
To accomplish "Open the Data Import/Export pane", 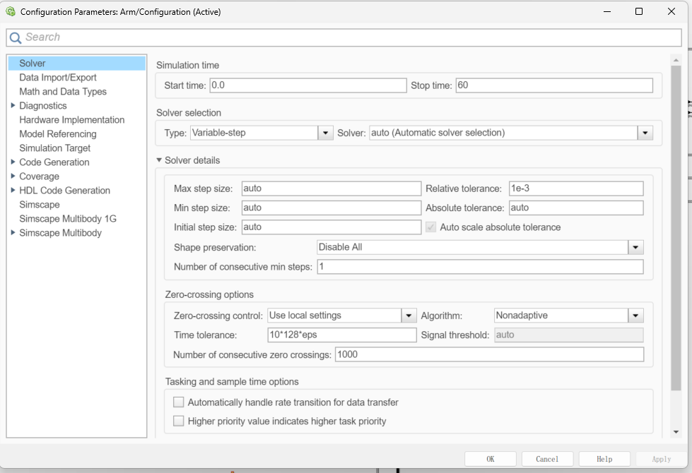I will (x=58, y=77).
